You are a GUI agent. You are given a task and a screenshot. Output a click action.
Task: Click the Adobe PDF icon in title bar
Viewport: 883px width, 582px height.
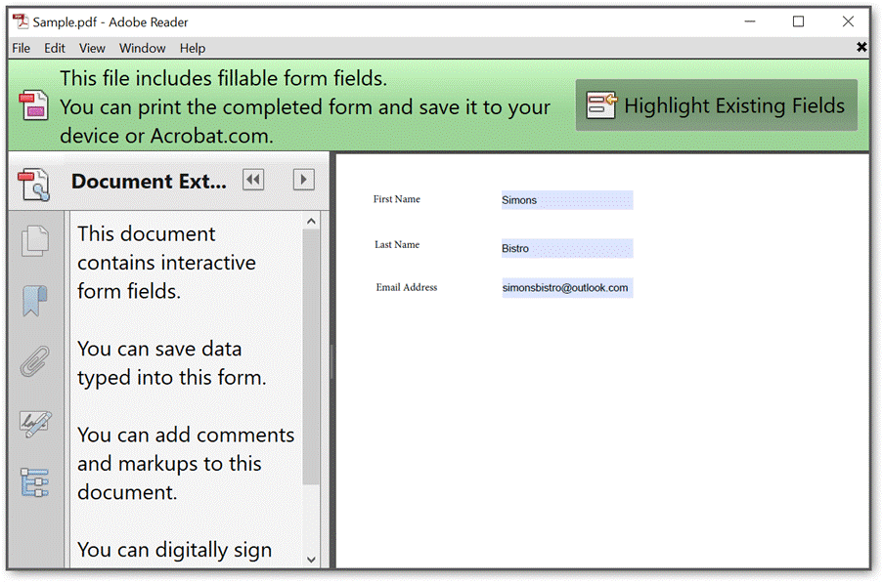click(x=21, y=21)
